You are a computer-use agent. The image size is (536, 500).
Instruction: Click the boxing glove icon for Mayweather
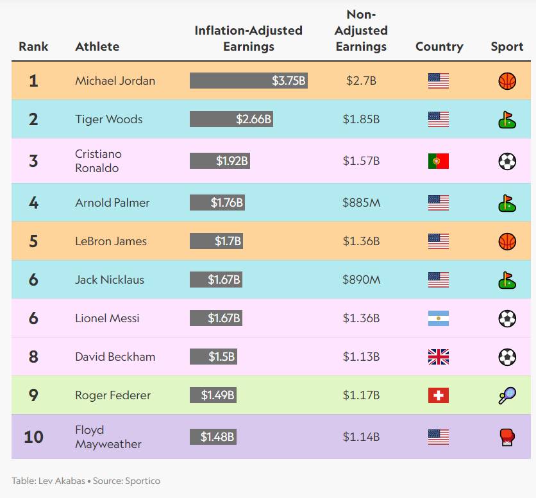point(507,437)
